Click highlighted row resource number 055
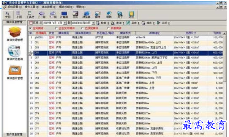Image resolution: width=229 pixels, height=137 pixels. pos(41,53)
